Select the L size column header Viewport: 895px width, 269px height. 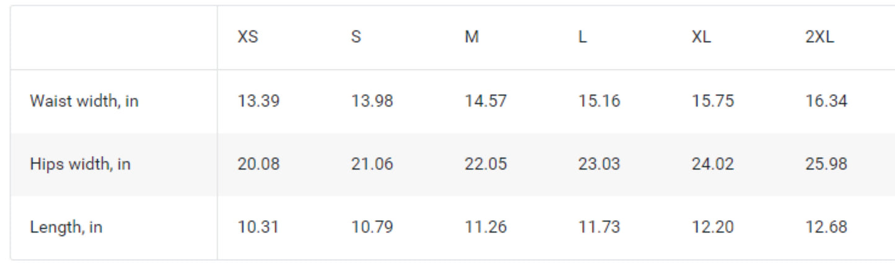click(583, 37)
